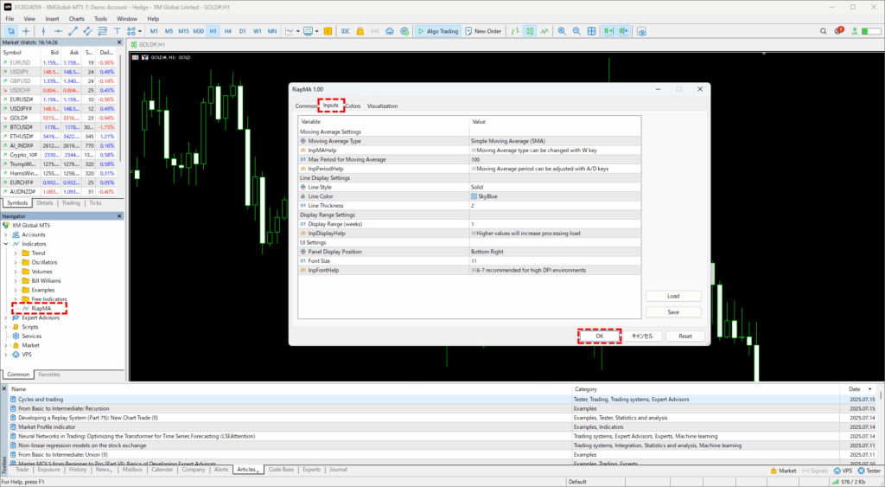885x487 pixels.
Task: Zoom out on the chart
Action: click(x=576, y=31)
